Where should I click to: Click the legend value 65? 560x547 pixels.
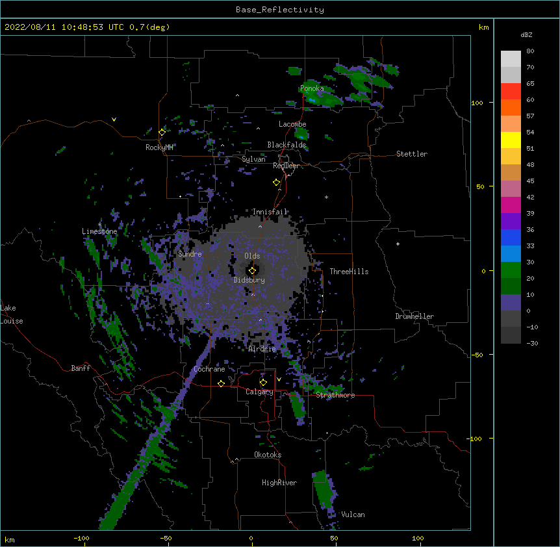[530, 84]
